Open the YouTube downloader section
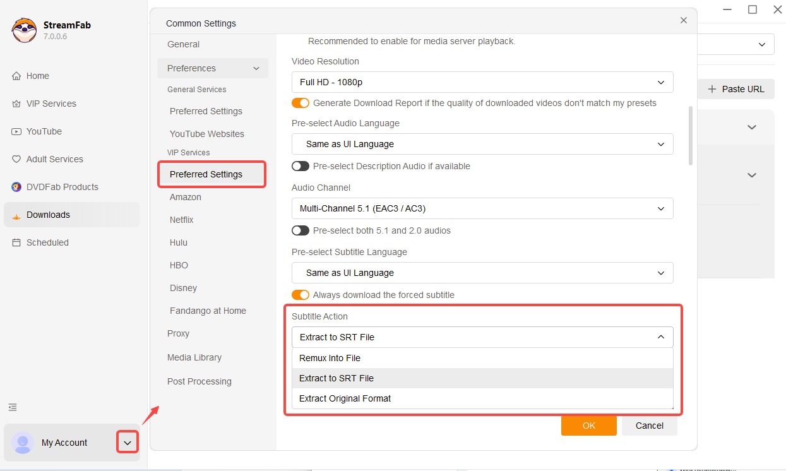This screenshot has width=786, height=471. 44,131
